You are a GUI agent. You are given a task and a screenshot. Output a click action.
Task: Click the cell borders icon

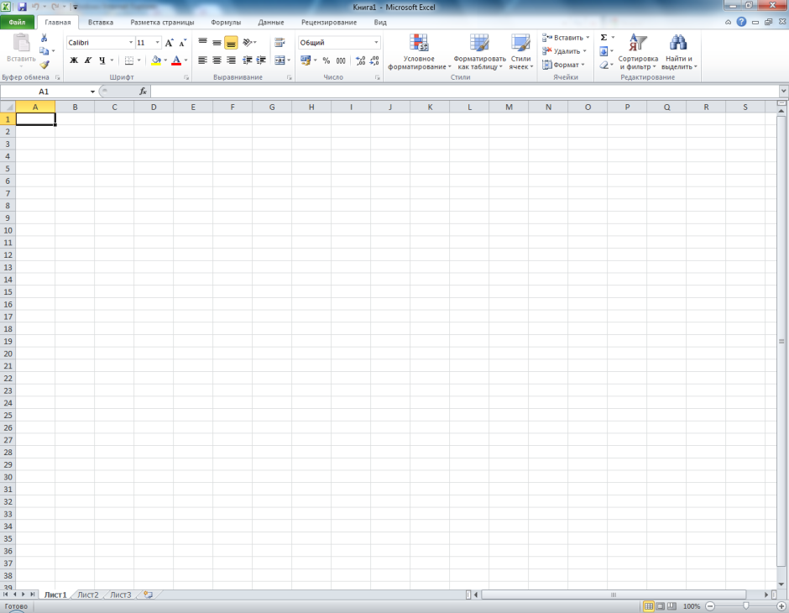[x=128, y=60]
